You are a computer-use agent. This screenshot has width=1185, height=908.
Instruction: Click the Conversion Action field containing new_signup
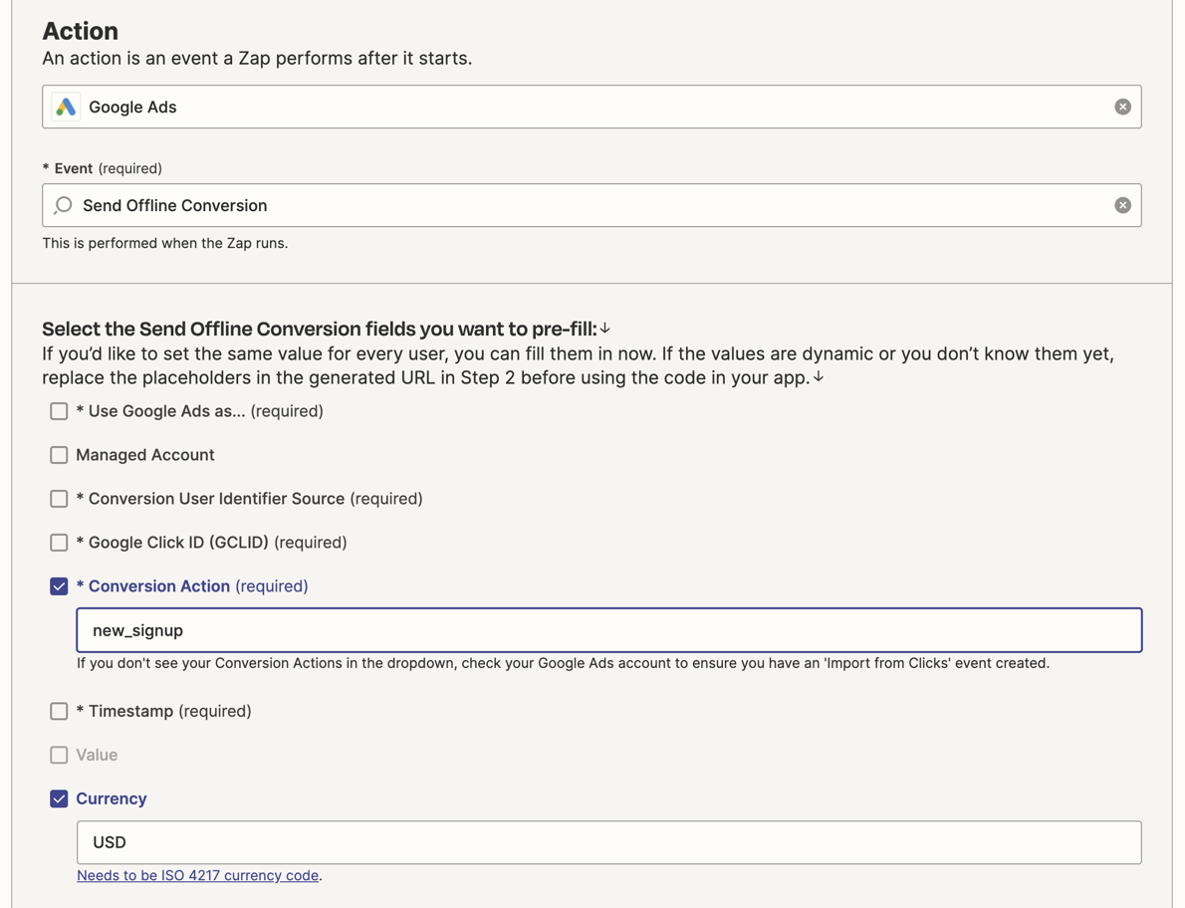609,630
